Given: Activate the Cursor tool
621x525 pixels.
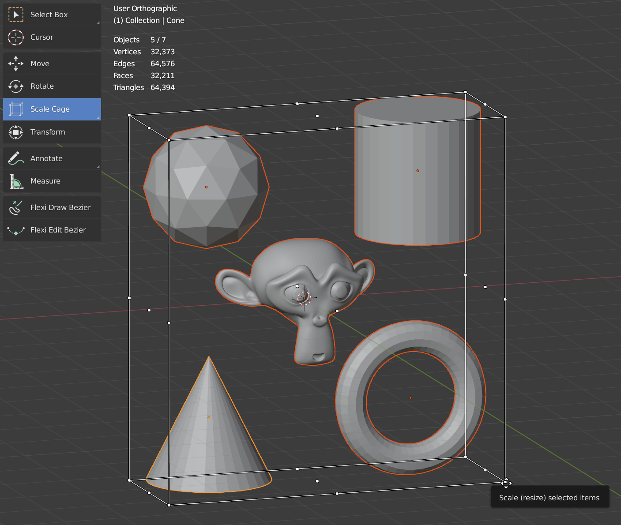Looking at the screenshot, I should coord(42,37).
